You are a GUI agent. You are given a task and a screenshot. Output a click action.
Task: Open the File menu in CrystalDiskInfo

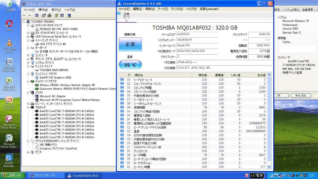tap(124, 9)
